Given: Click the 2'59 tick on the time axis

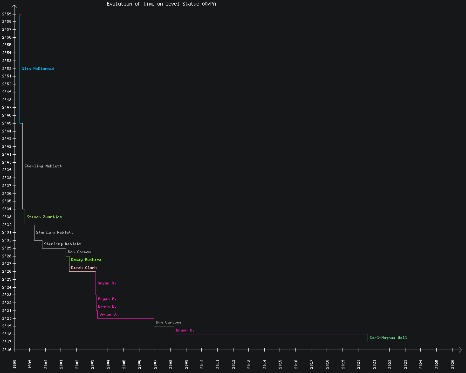Looking at the screenshot, I should [7, 14].
